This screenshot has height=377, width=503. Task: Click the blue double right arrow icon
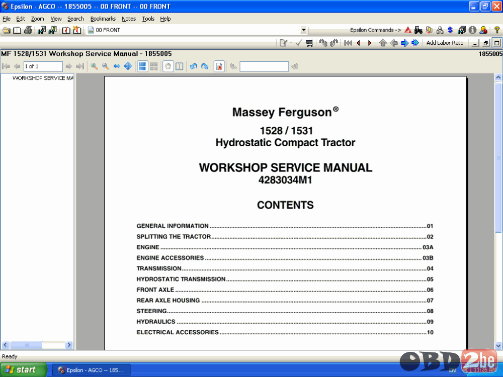(x=415, y=43)
